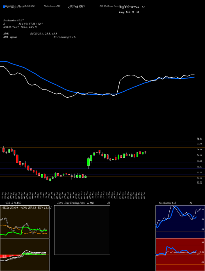205x271 pixels.
Task: Click the 68.15 price axis label
Action: tap(199, 161)
